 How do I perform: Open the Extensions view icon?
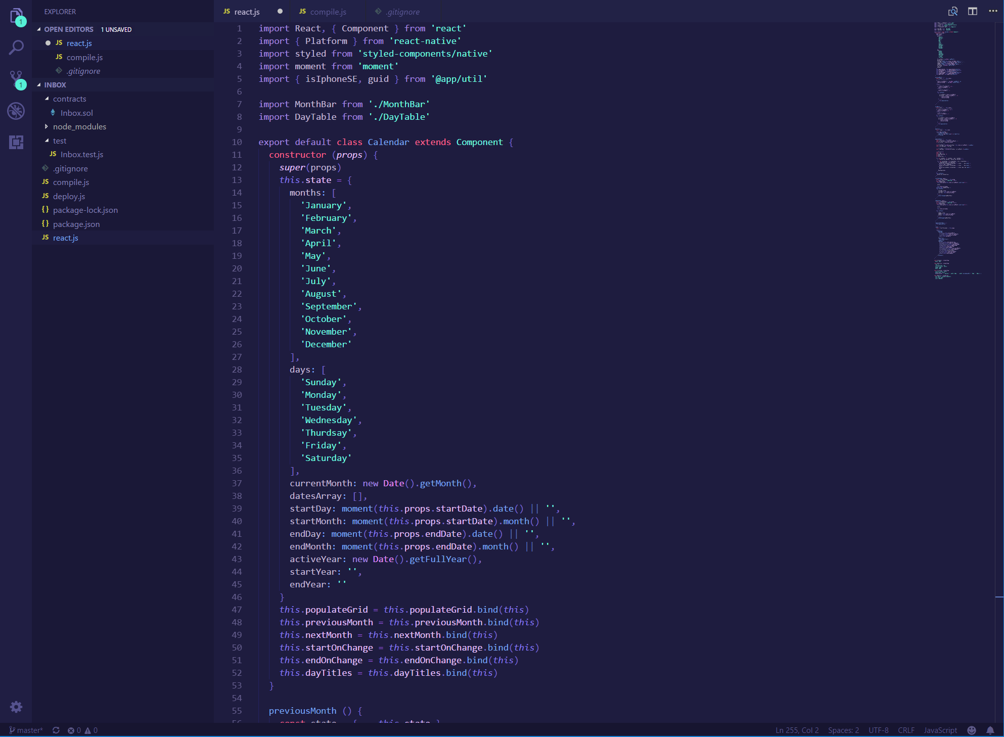(16, 142)
